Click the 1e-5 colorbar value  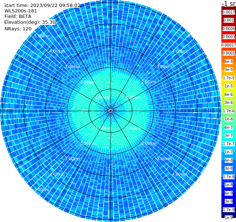(x=229, y=86)
